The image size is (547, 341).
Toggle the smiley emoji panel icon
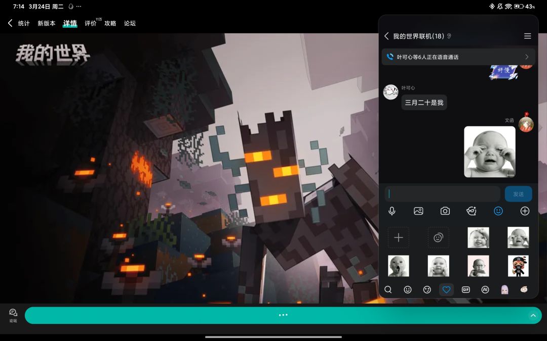pyautogui.click(x=498, y=211)
